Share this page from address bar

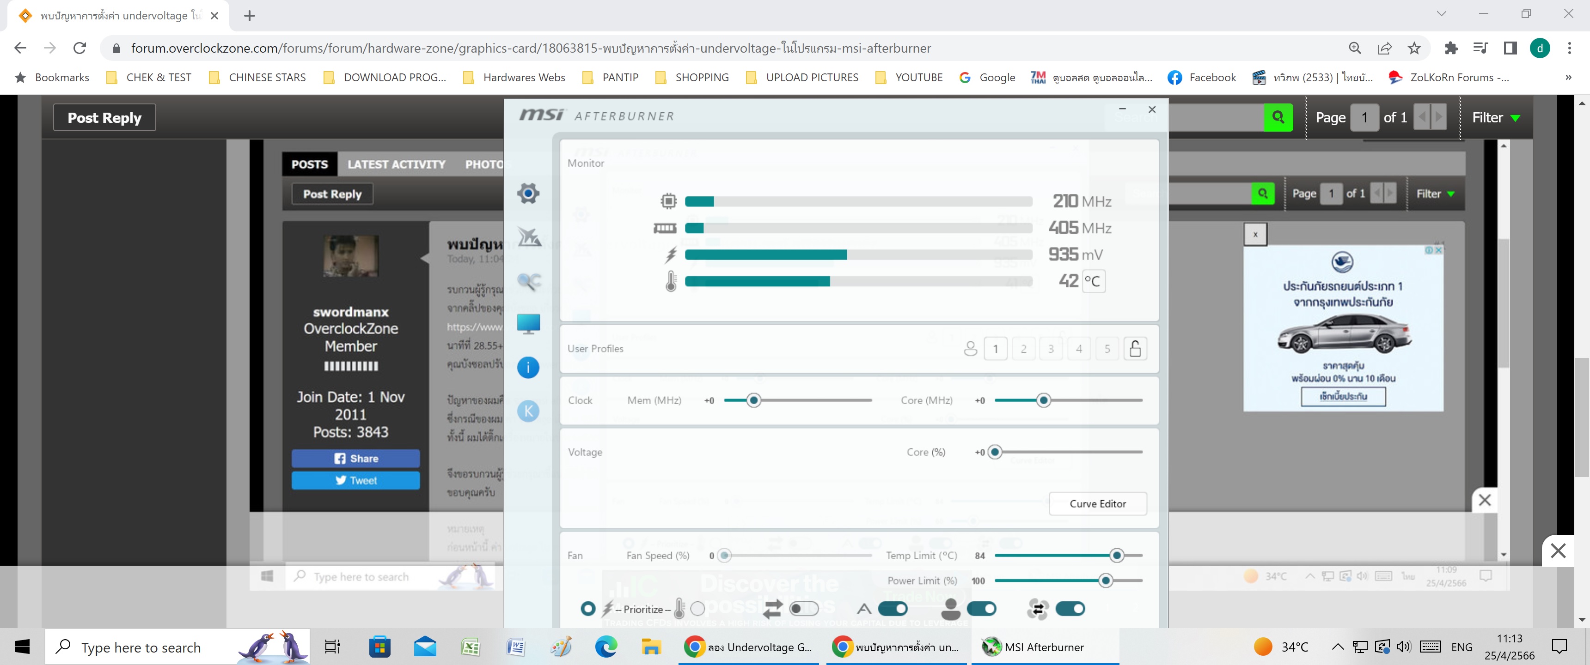click(1384, 48)
